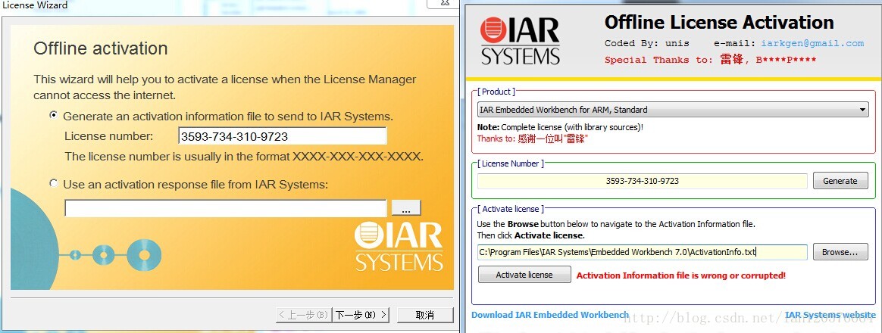
Task: Click the 'License Wizard' window title
Action: (x=35, y=5)
